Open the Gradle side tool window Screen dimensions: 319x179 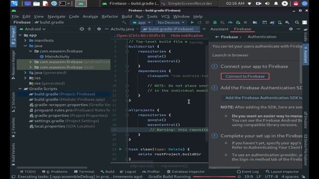[306, 35]
